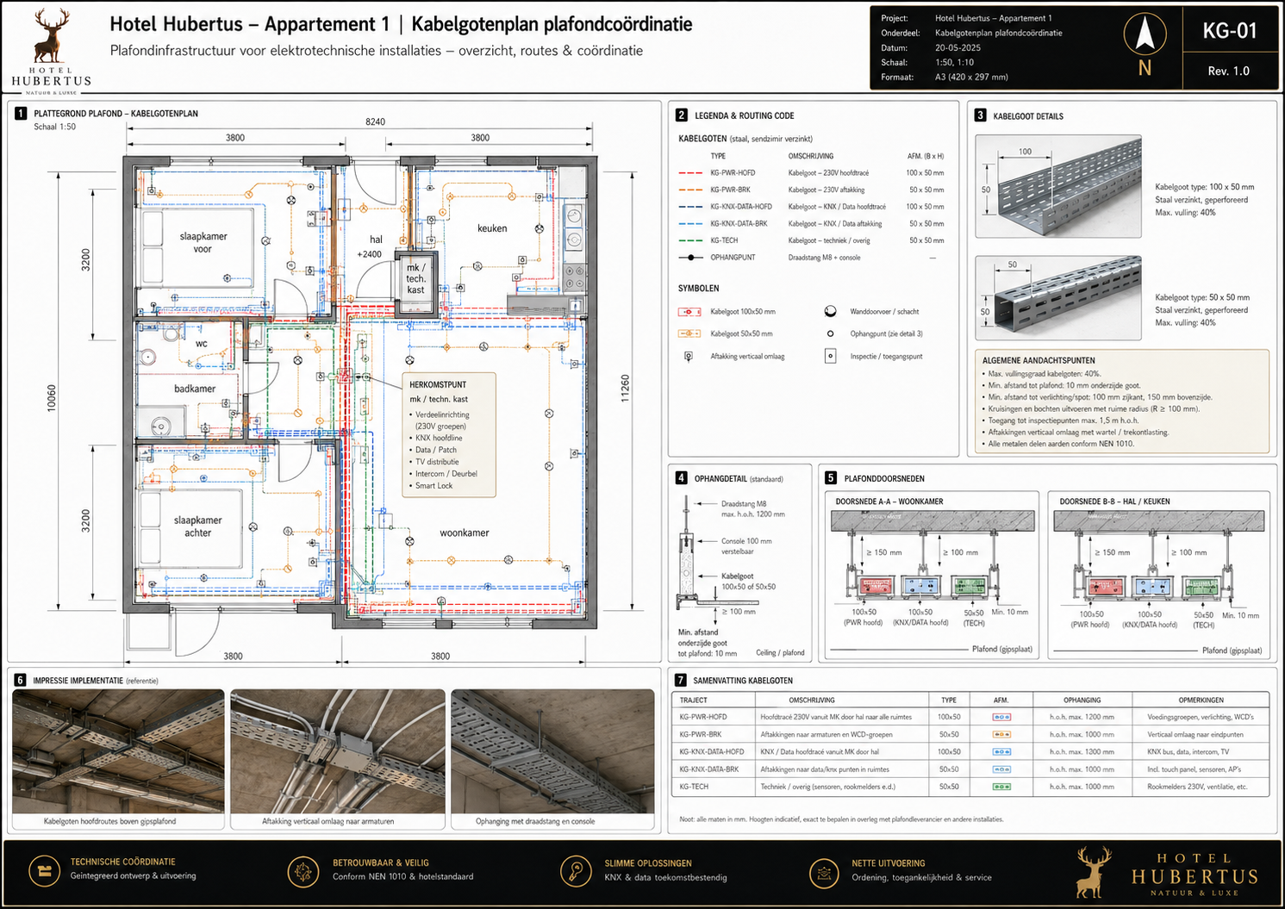Click the AFM icon in the KG-PWR-BRK table row
The width and height of the screenshot is (1285, 909).
tap(1001, 735)
